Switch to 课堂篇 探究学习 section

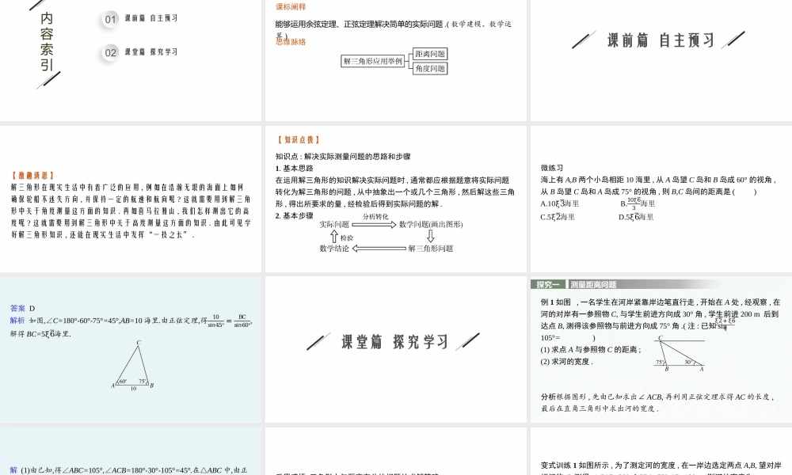[x=396, y=342]
